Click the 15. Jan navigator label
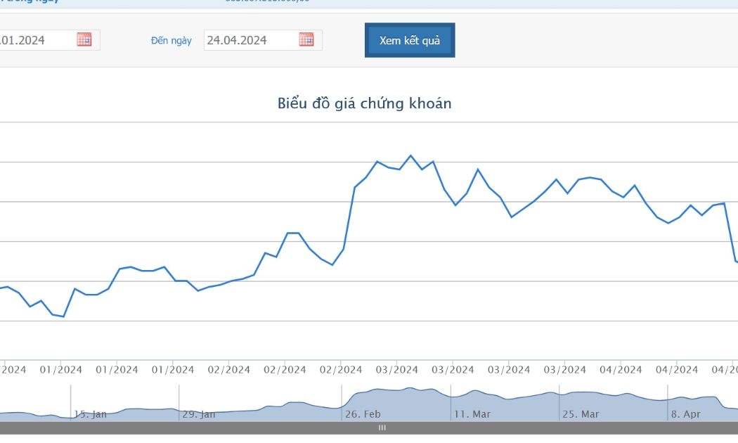 tap(90, 414)
